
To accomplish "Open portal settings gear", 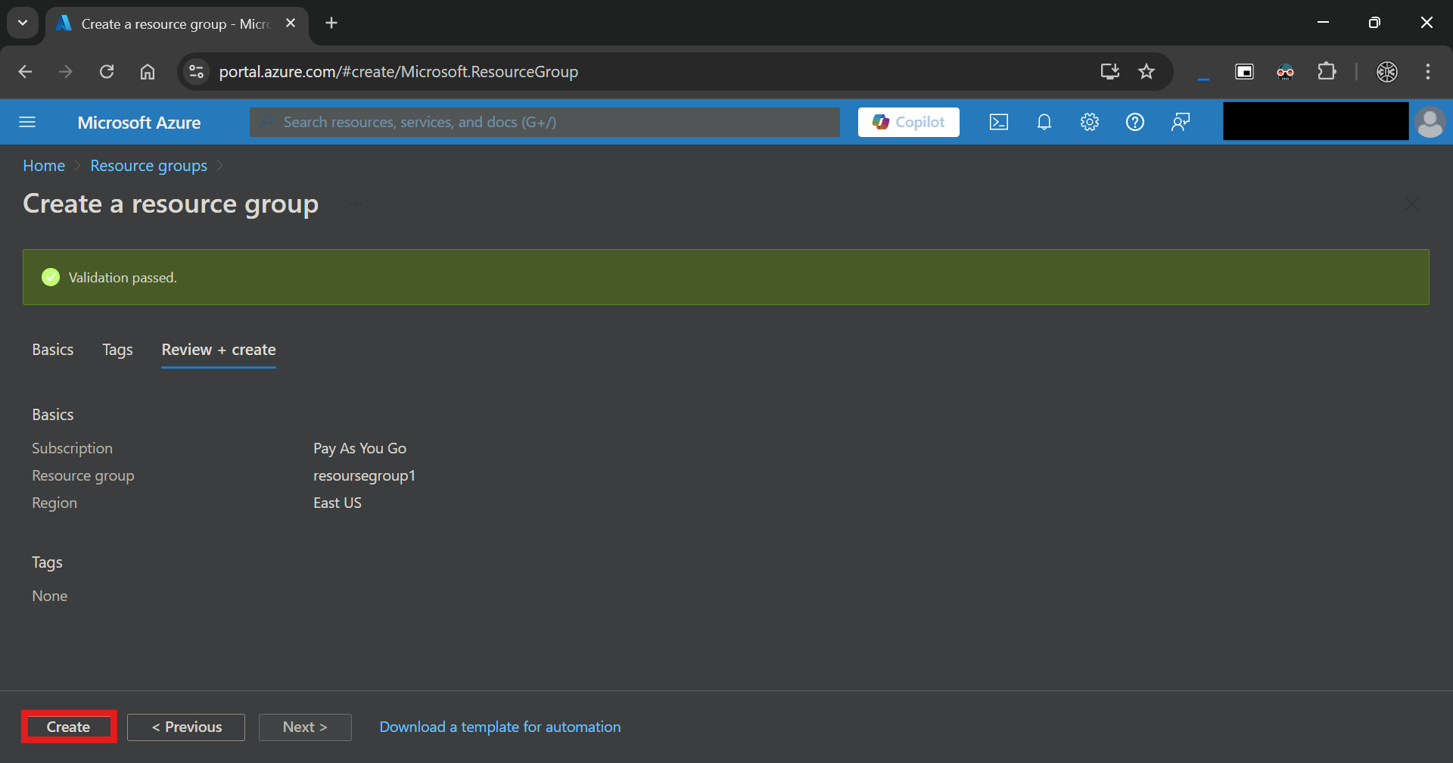I will pos(1090,122).
